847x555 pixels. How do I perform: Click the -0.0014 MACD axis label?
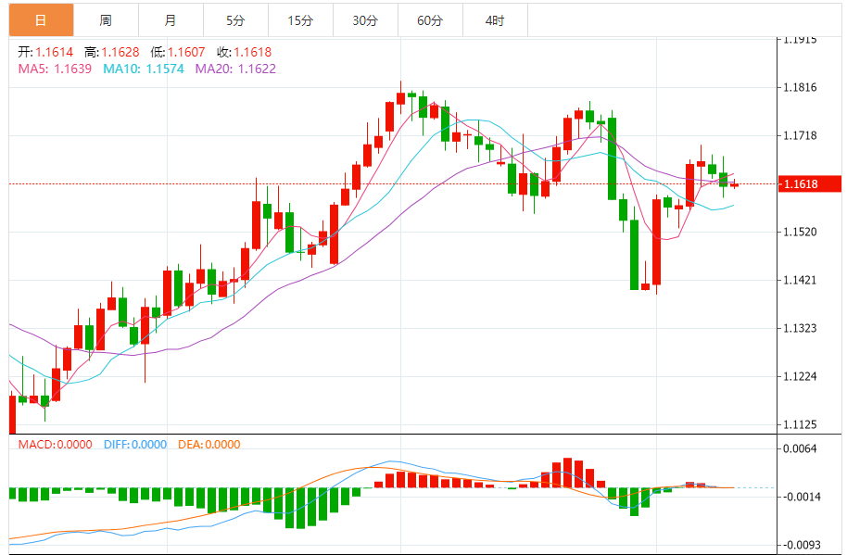(x=800, y=498)
